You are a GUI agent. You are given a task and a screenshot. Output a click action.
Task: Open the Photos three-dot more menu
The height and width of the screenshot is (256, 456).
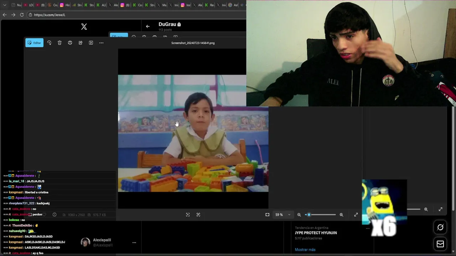[x=101, y=43]
